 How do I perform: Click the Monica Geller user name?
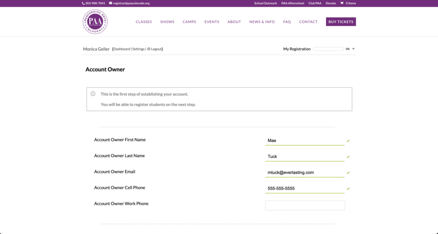coord(96,49)
